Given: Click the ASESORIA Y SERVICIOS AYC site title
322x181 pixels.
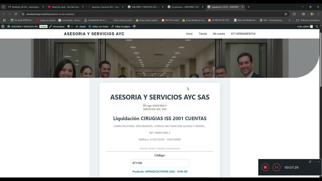Looking at the screenshot, I should pyautogui.click(x=94, y=34).
